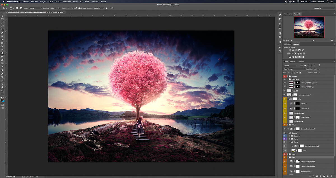
Task: Select the Eyedropper tool
Action: click(3, 33)
